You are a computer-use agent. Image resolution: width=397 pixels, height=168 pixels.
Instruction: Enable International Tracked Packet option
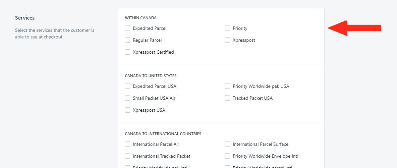click(x=128, y=156)
